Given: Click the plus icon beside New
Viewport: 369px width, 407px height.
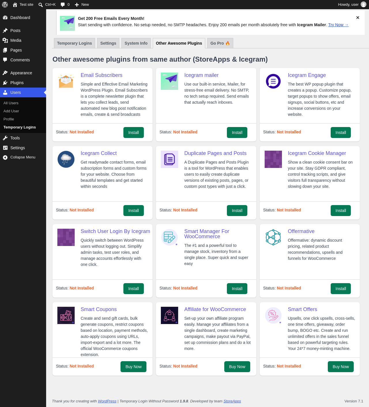Looking at the screenshot, I should point(77,5).
